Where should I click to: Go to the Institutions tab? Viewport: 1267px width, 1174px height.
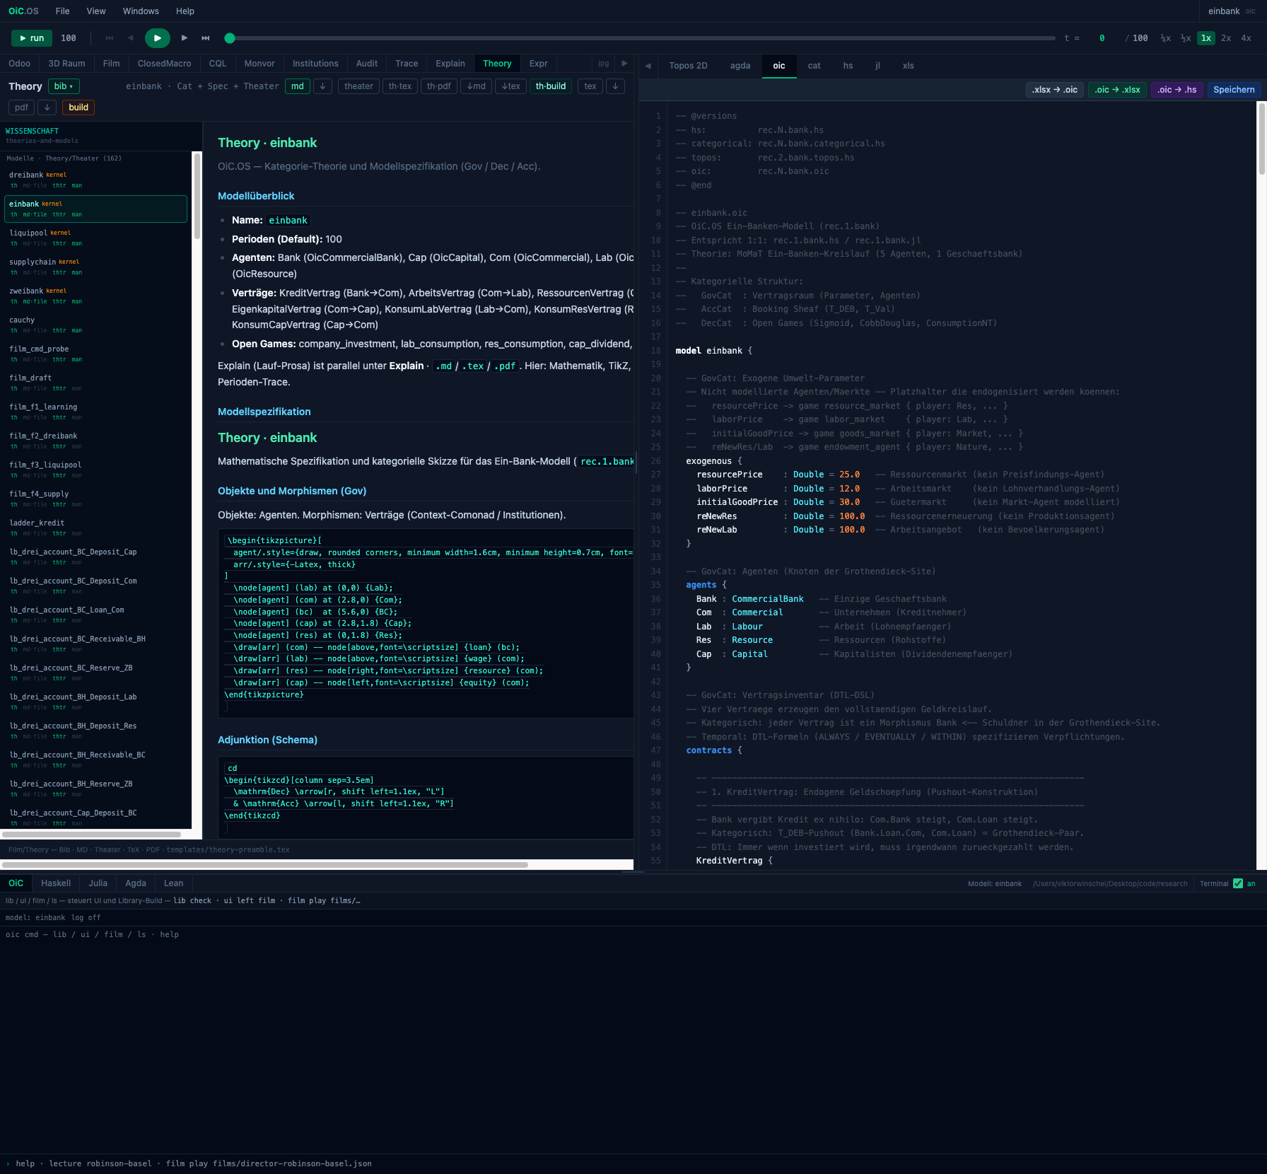[315, 64]
